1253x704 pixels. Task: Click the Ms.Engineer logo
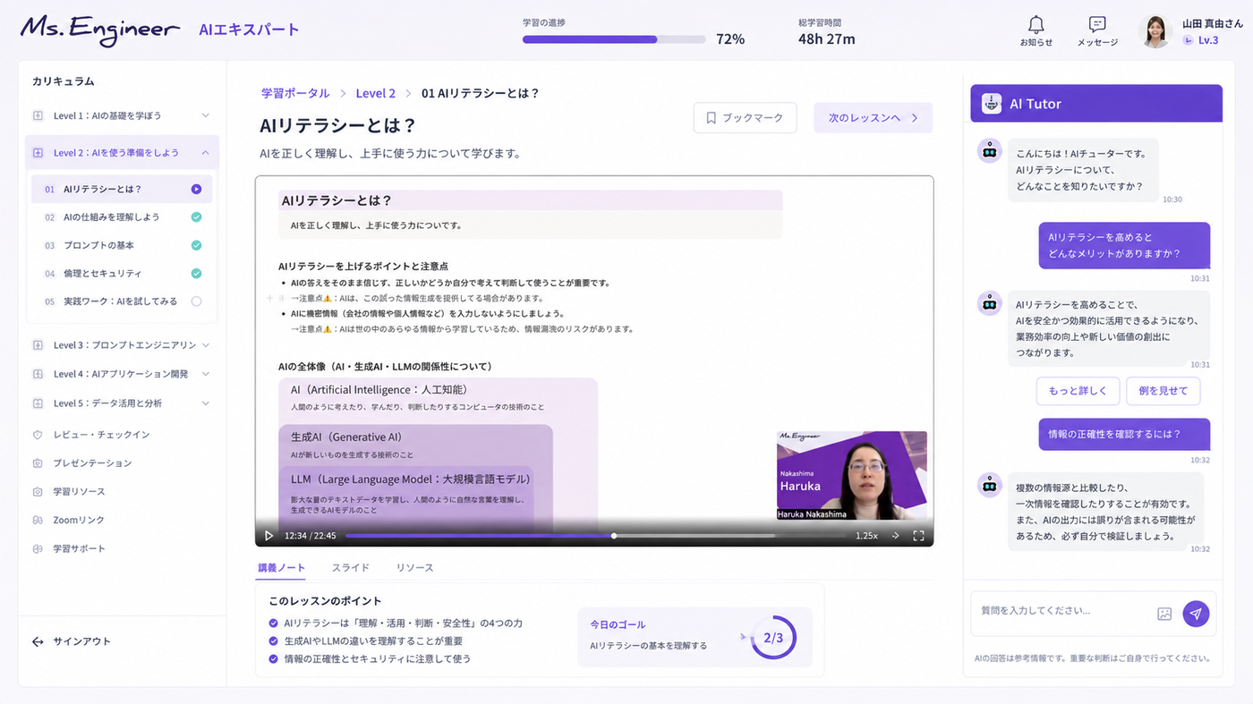point(100,29)
